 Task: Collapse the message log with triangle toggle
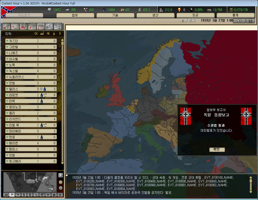coord(67,176)
